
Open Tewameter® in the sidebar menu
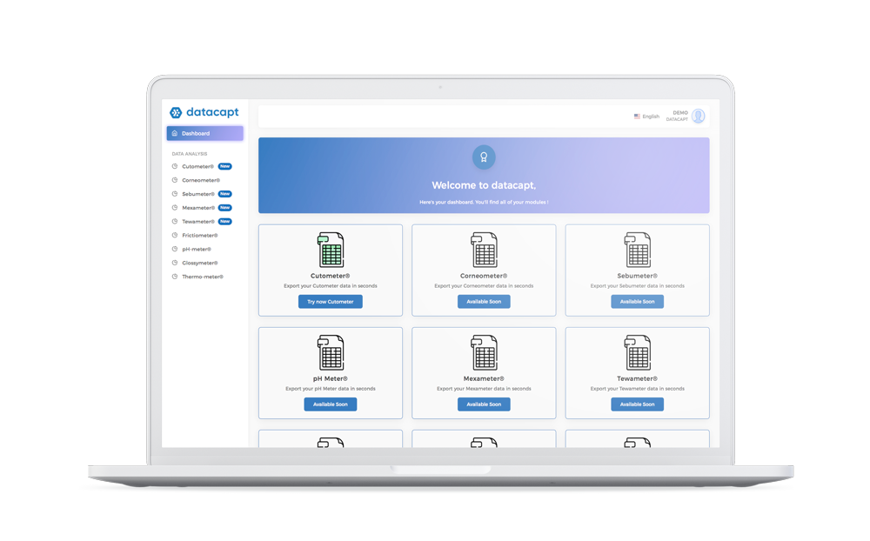pos(198,222)
